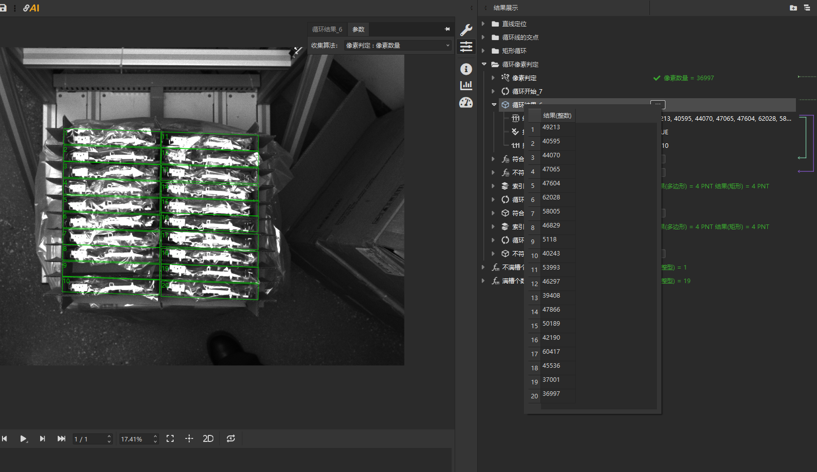Click the add folder icon
Screen dimensions: 817x472
[793, 8]
